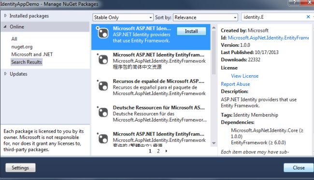Click package icon of selected Microsoft ASP.NET Identity result
The height and width of the screenshot is (180, 314).
(x=102, y=33)
